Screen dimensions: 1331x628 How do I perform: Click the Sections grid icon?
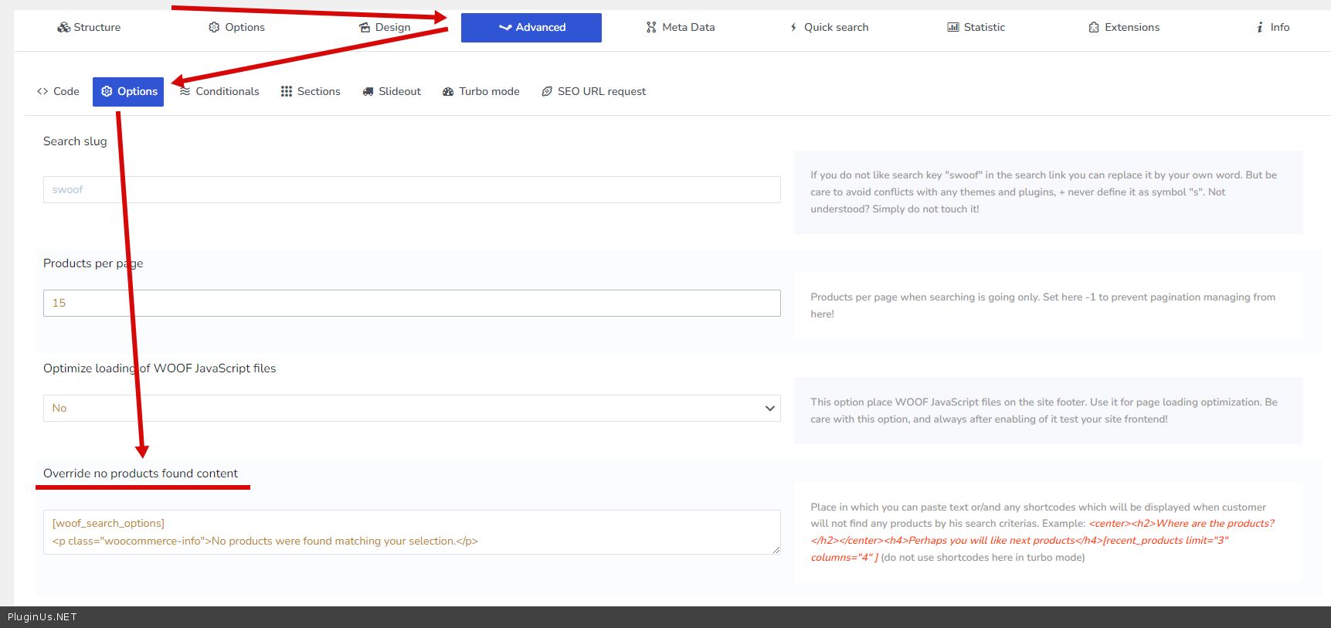(x=287, y=92)
